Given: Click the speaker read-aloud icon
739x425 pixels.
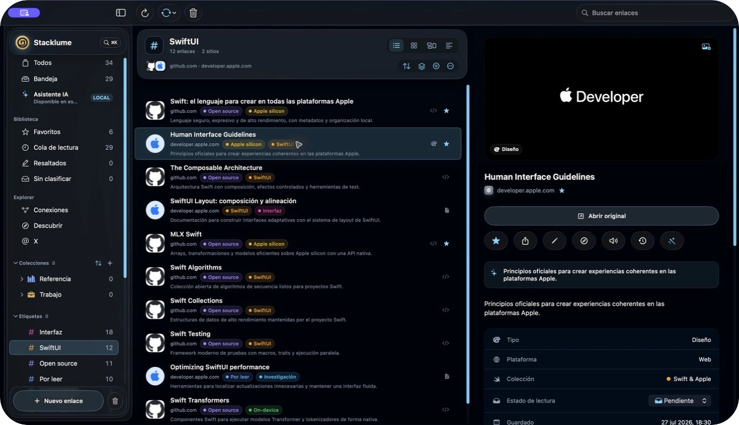Looking at the screenshot, I should pyautogui.click(x=613, y=241).
